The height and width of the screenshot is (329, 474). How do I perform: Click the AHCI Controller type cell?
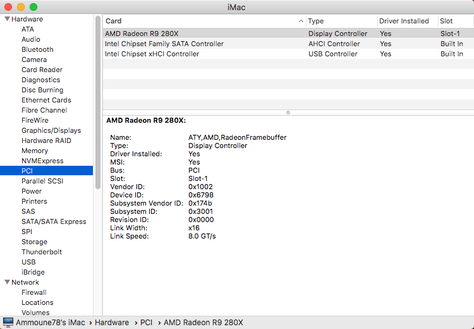click(x=334, y=44)
